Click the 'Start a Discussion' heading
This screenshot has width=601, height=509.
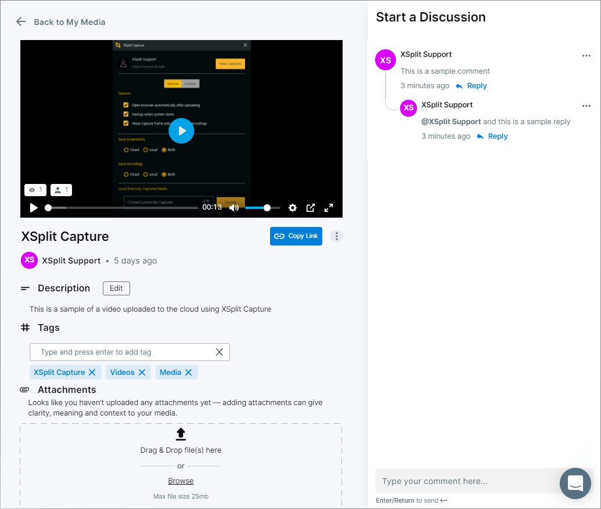point(430,17)
